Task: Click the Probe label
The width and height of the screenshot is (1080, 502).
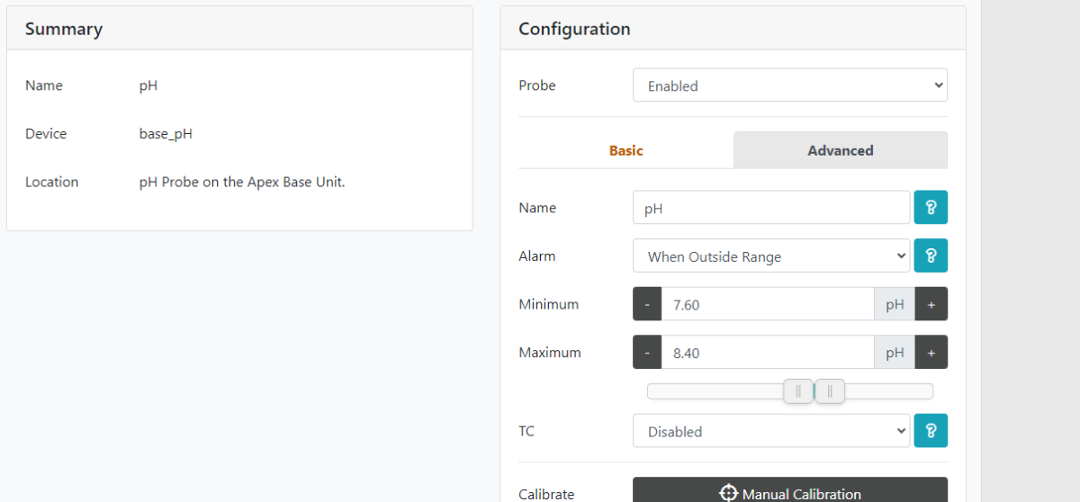Action: point(537,85)
